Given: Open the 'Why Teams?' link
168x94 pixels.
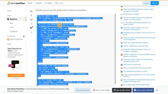Looking at the screenshot, I should 16,79.
